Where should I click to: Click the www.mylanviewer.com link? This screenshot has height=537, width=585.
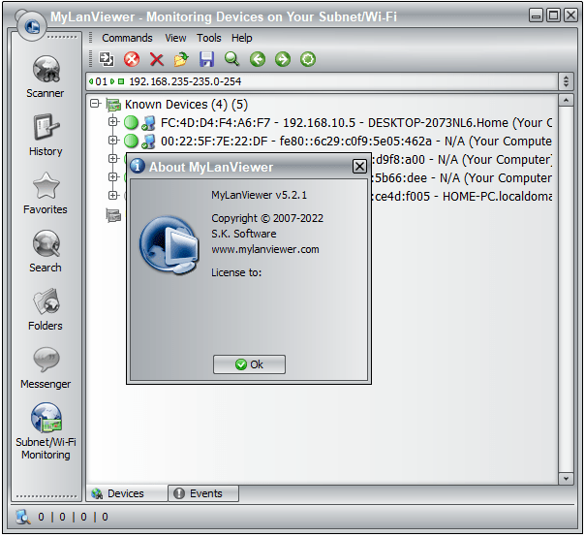[x=264, y=249]
